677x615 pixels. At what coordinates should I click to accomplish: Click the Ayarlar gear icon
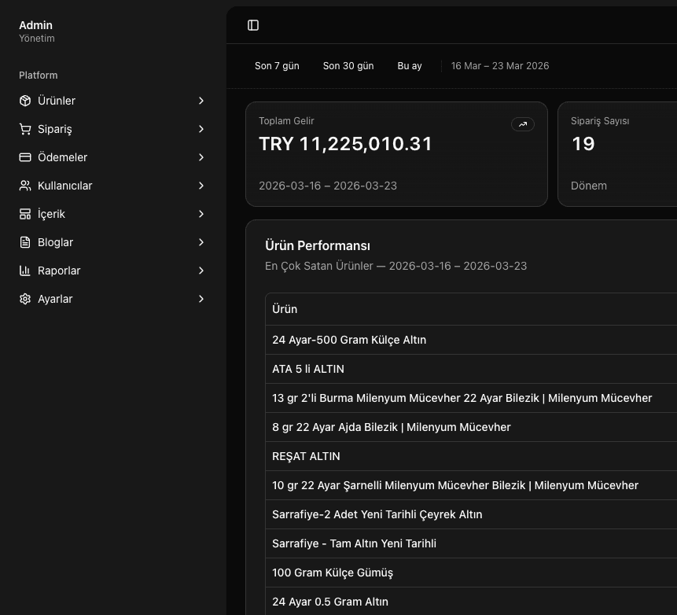coord(25,299)
